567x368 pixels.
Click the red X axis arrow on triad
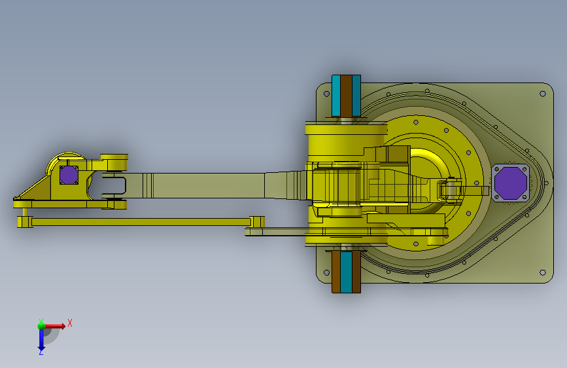click(x=55, y=326)
